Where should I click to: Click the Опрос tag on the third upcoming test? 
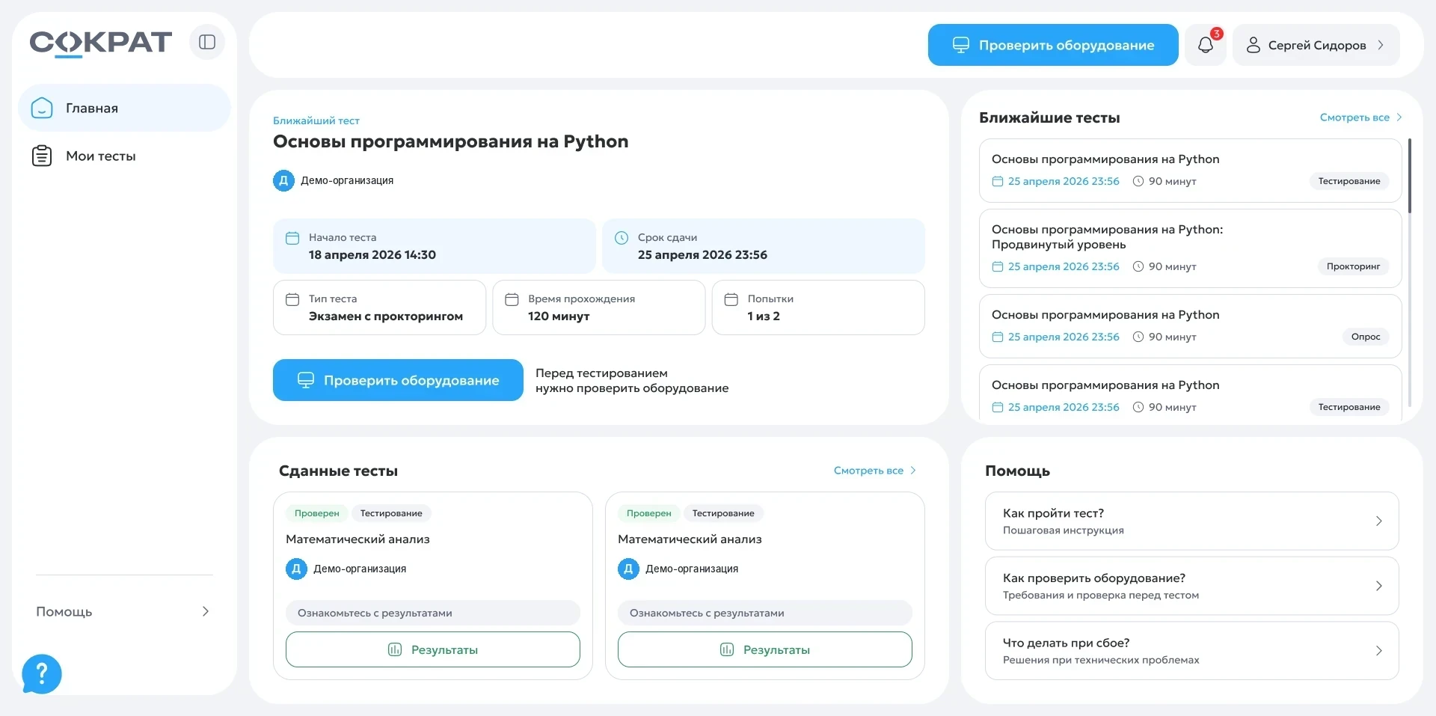[x=1366, y=337]
